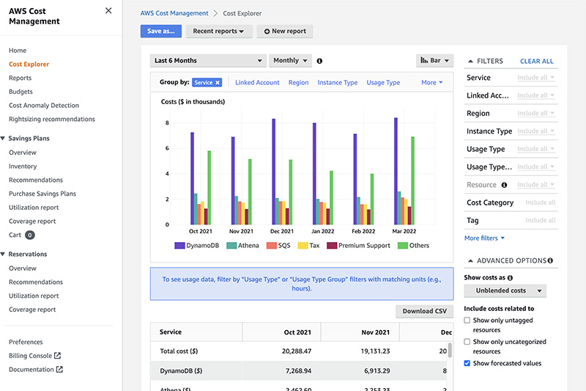Click the Others legend color swatch

click(403, 246)
